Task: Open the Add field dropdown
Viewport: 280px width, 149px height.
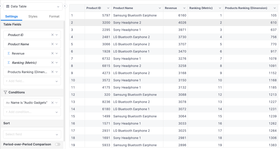Action: coord(57,81)
